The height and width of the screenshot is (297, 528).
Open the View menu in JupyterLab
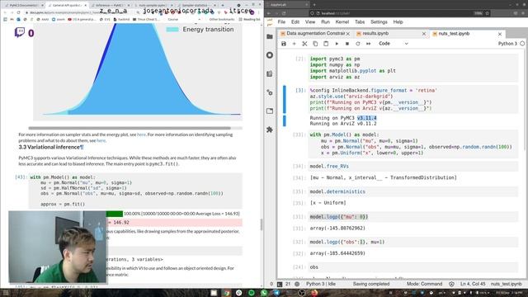pos(310,22)
